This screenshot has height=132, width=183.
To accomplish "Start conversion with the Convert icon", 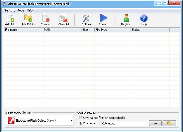I will pos(104,19).
